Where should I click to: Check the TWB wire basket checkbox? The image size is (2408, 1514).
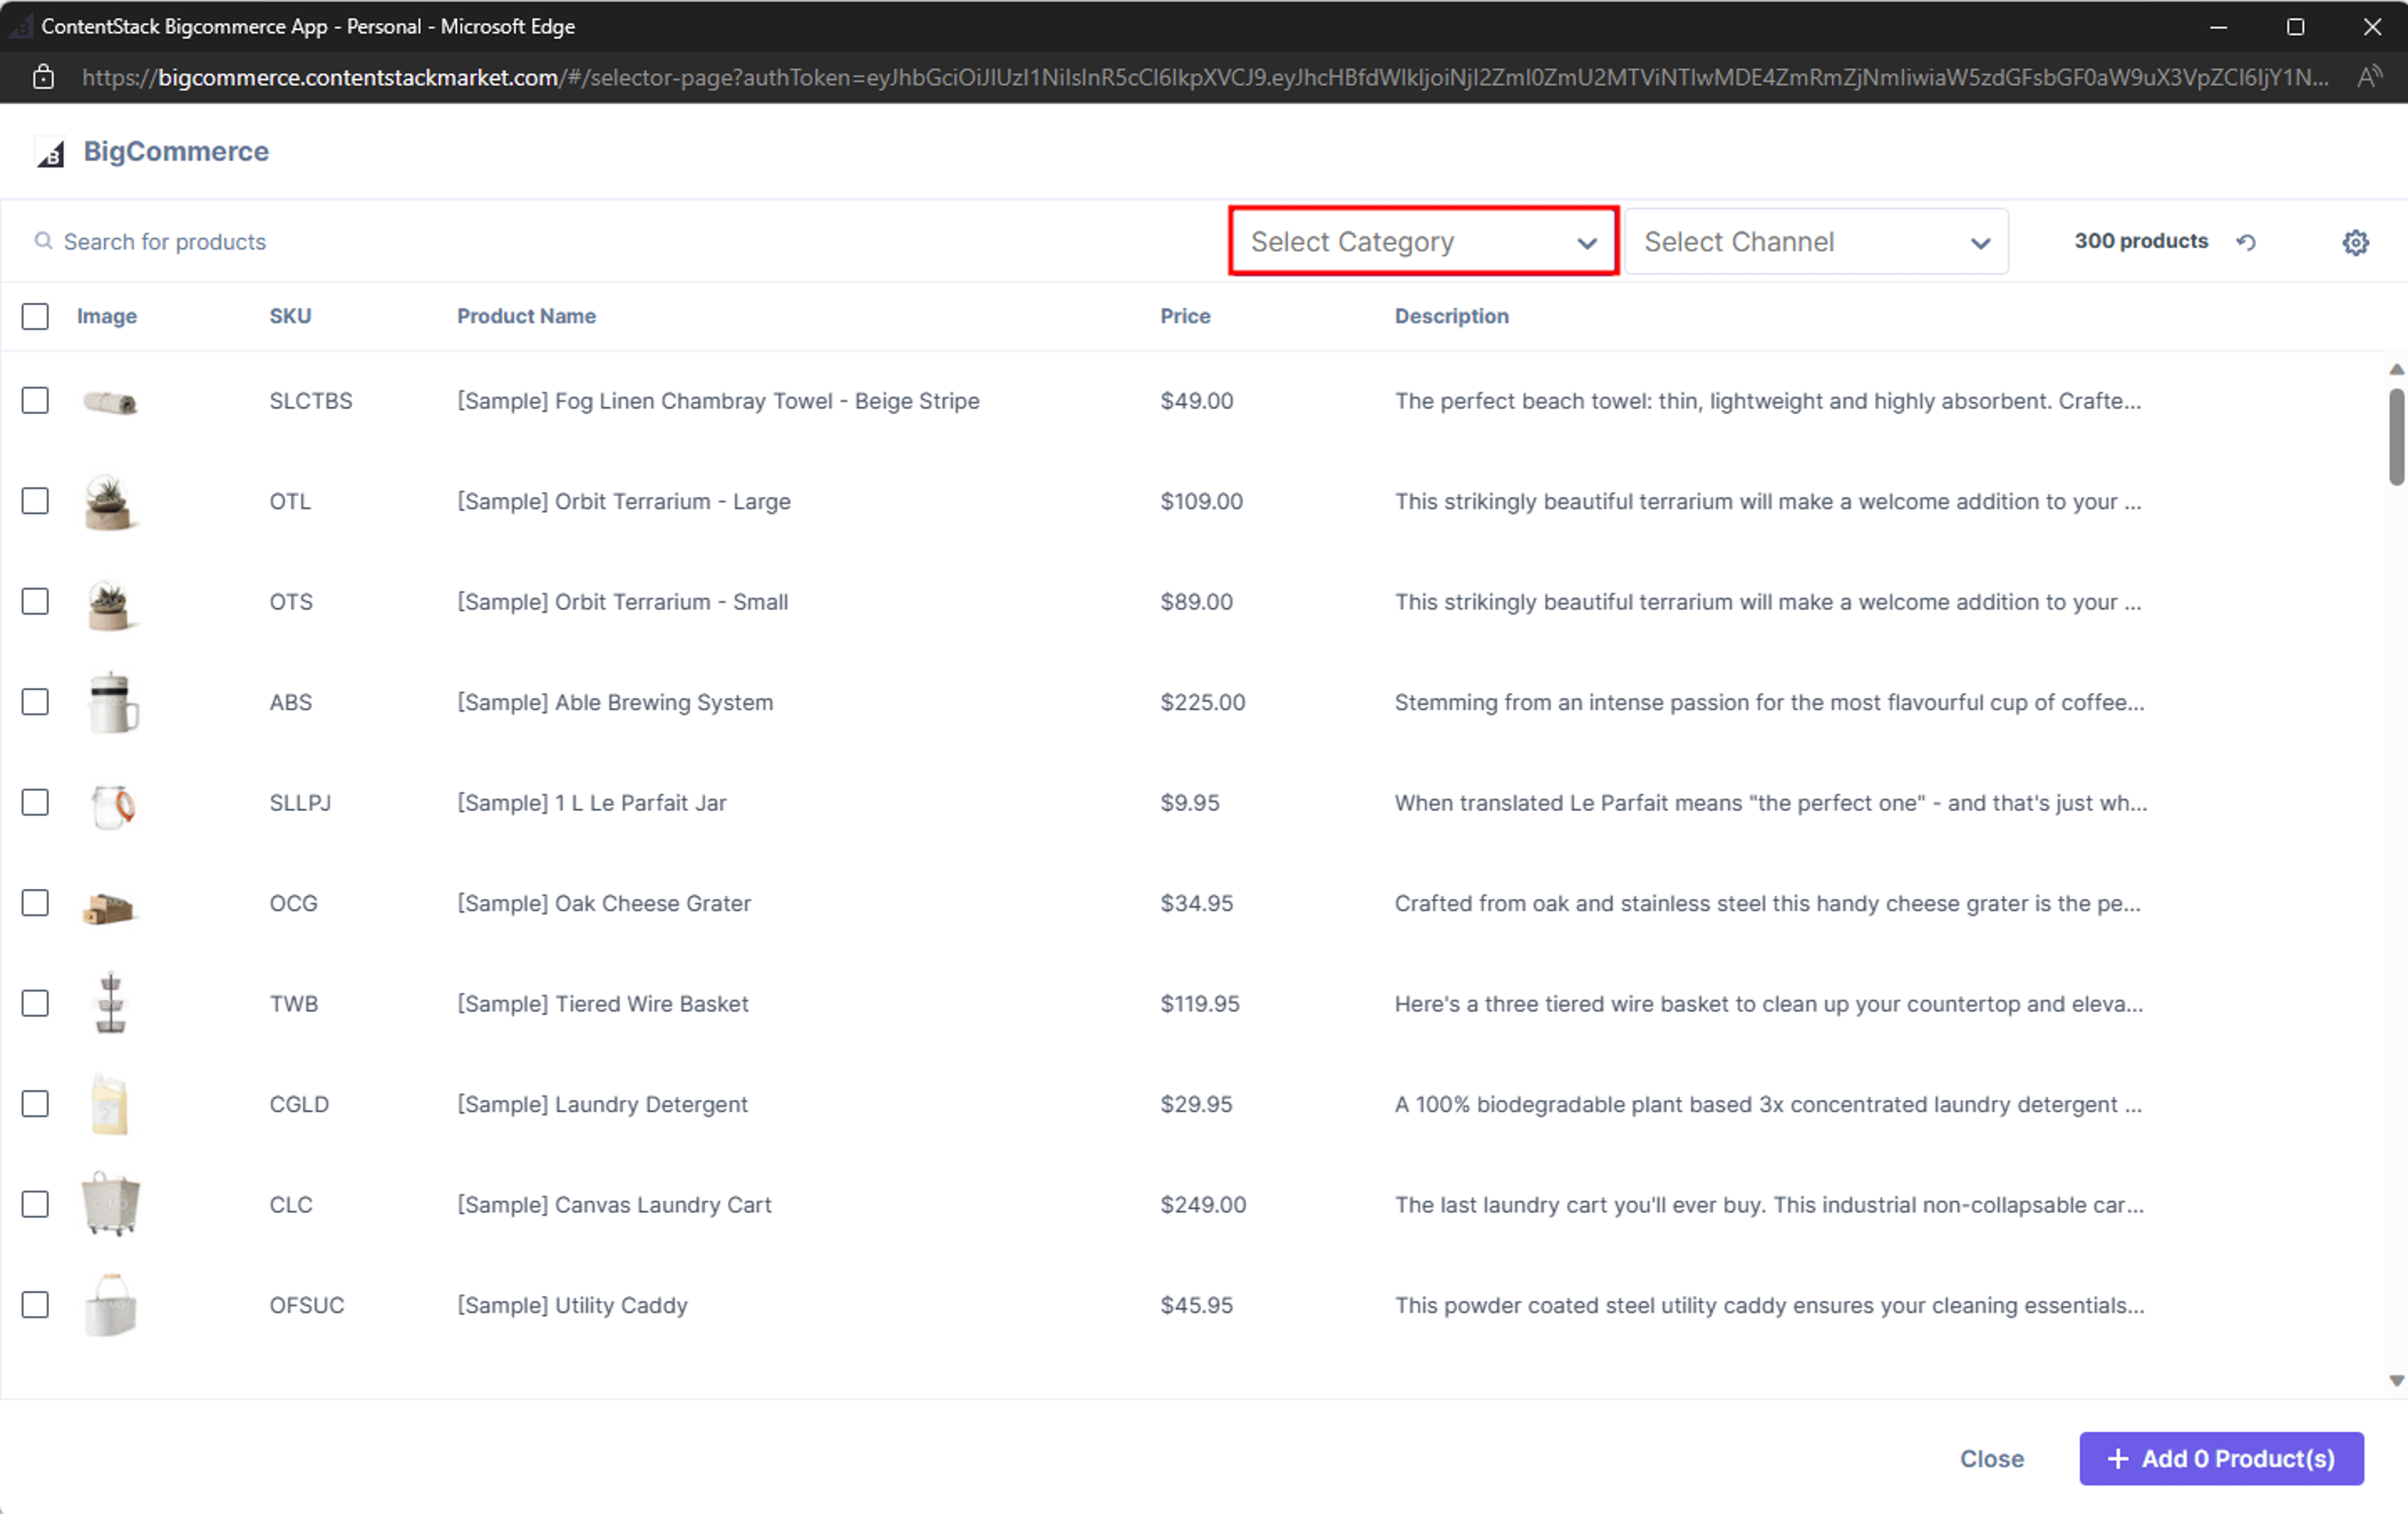(x=35, y=1003)
